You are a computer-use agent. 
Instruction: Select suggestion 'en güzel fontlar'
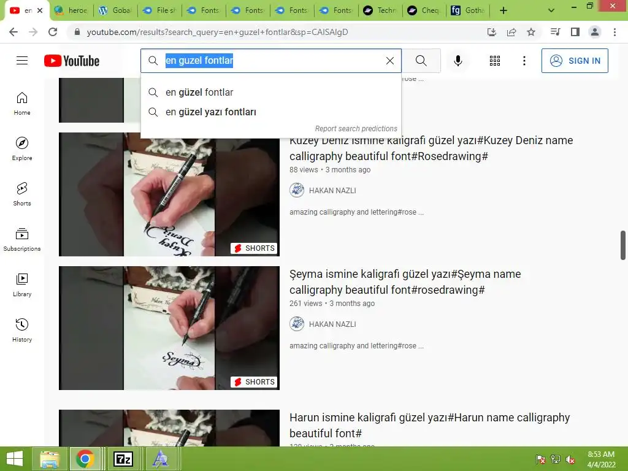[270, 93]
